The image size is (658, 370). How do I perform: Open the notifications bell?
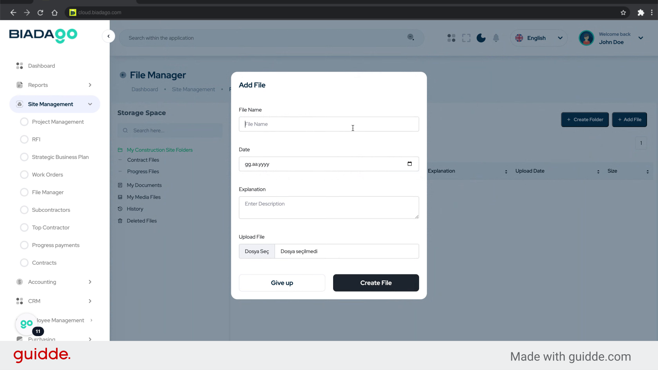pyautogui.click(x=496, y=38)
